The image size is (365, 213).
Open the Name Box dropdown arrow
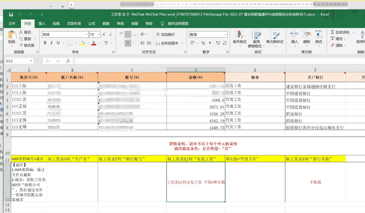click(x=31, y=61)
